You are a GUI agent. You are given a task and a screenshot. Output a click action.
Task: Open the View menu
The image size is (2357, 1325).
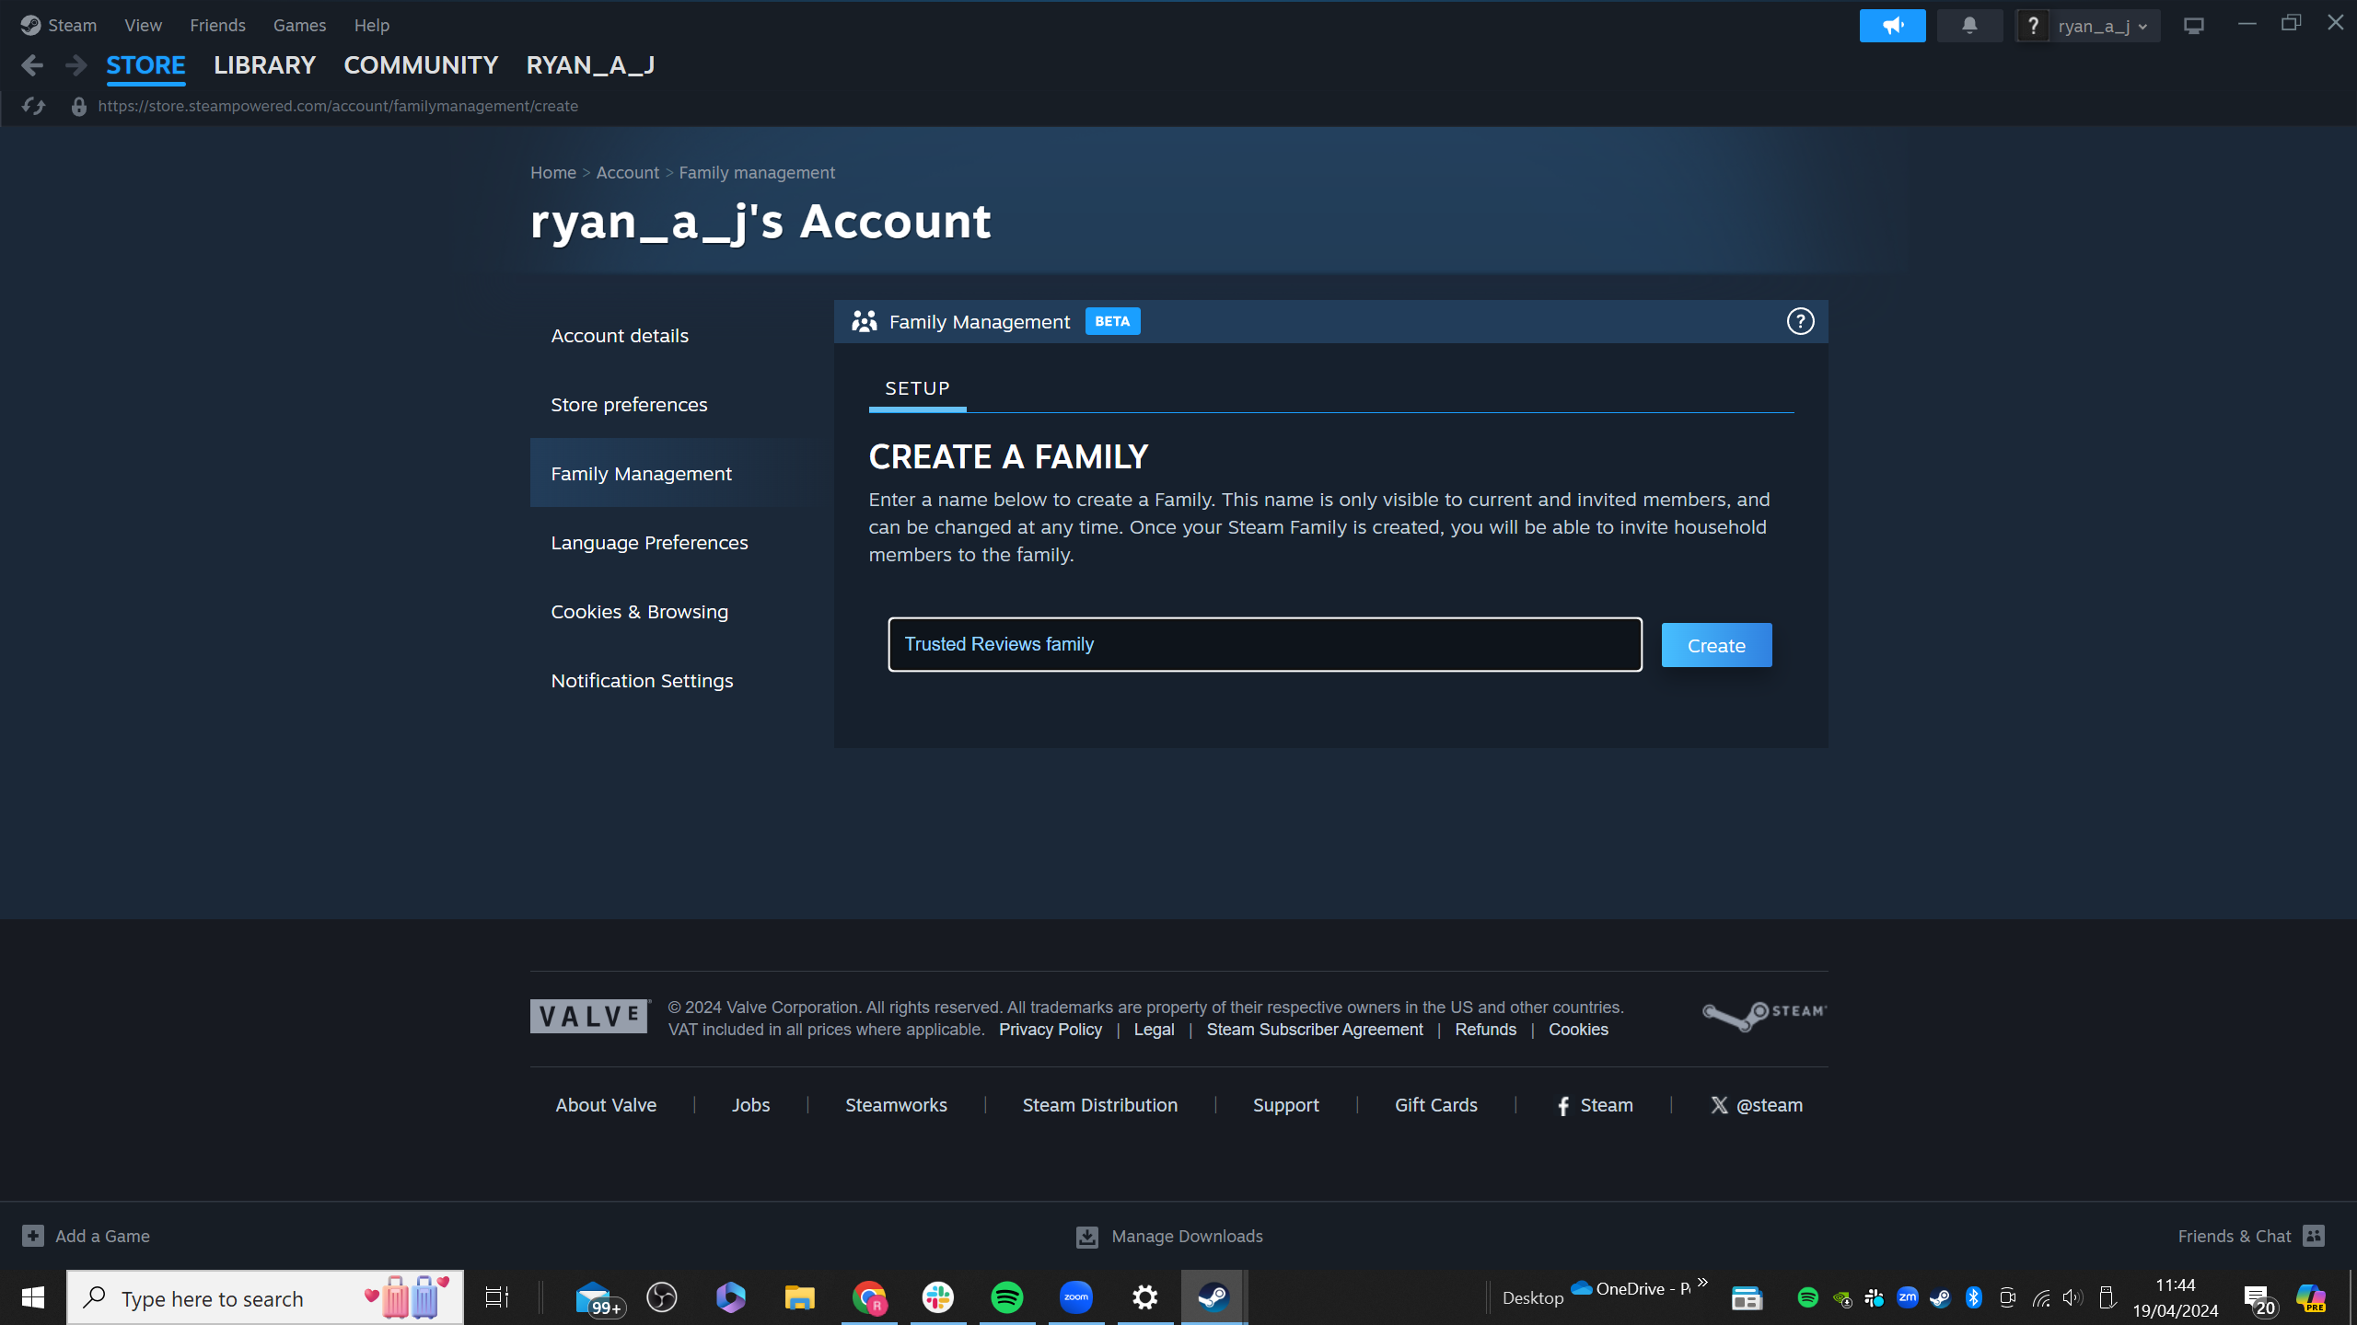coord(143,25)
